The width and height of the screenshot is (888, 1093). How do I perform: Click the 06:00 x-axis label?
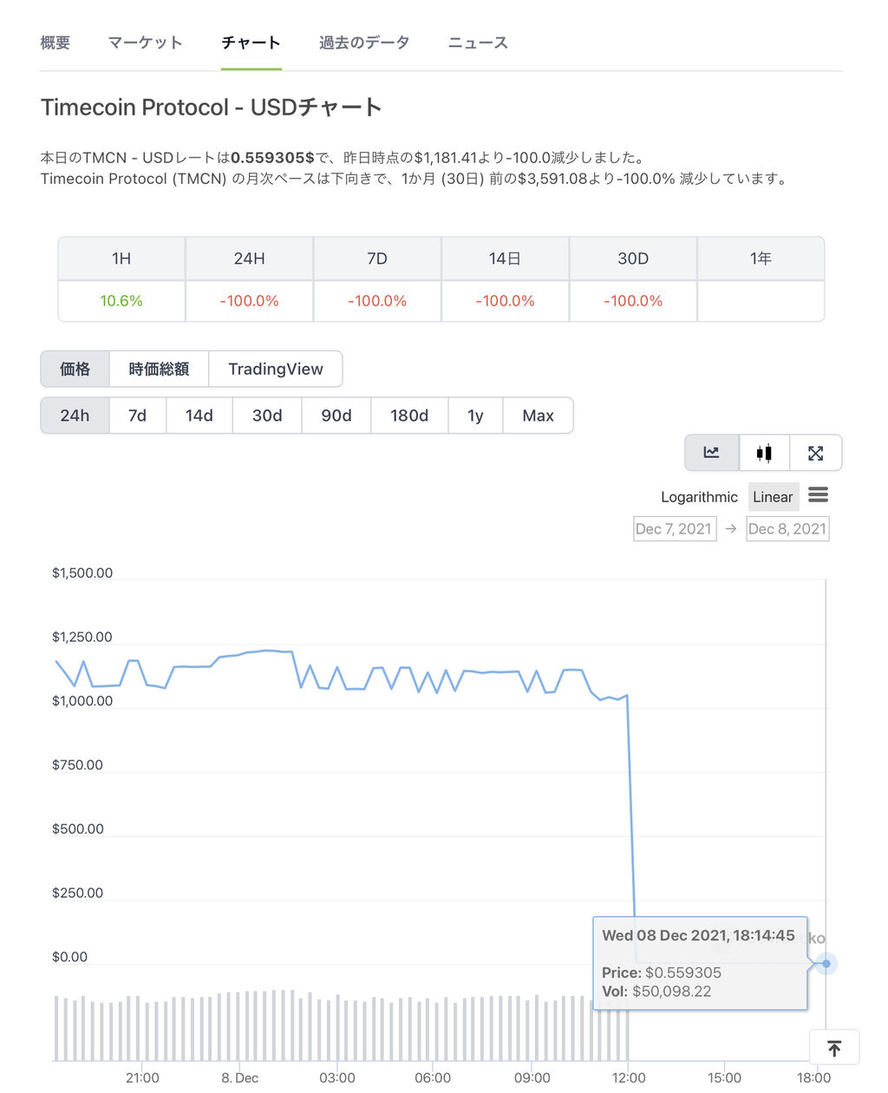click(x=433, y=1077)
